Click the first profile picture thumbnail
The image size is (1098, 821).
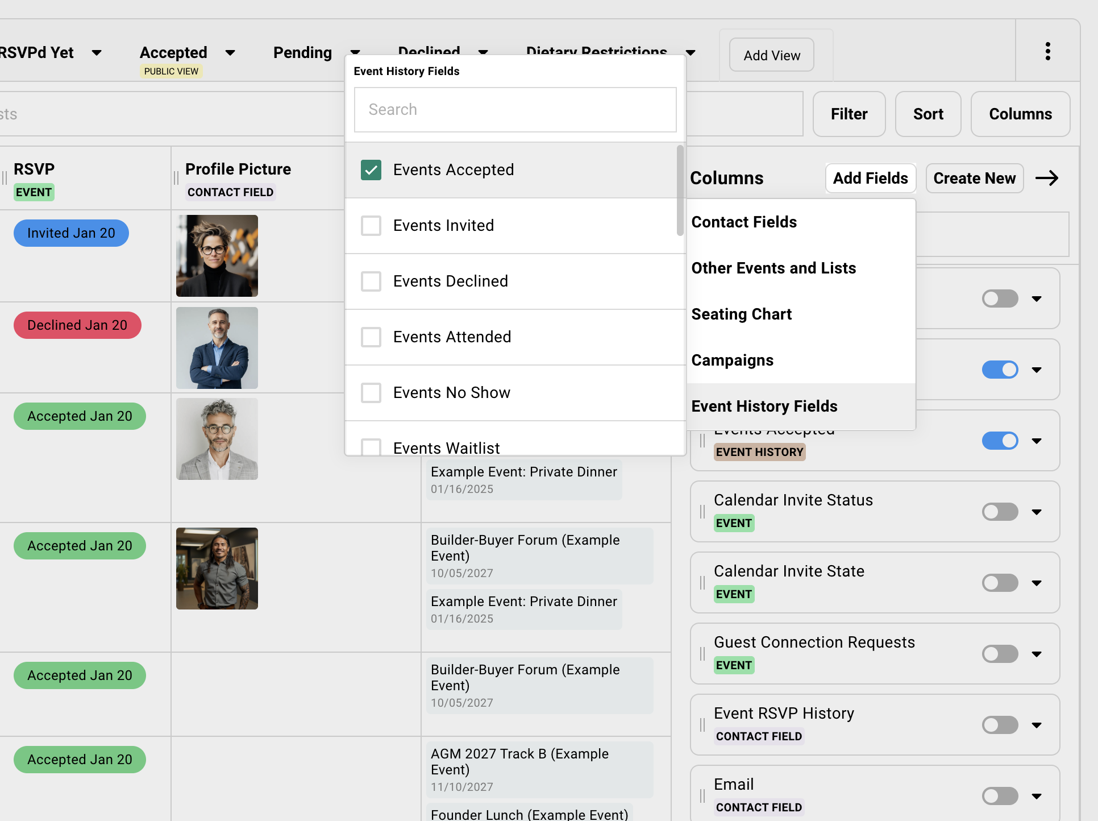[x=217, y=256]
